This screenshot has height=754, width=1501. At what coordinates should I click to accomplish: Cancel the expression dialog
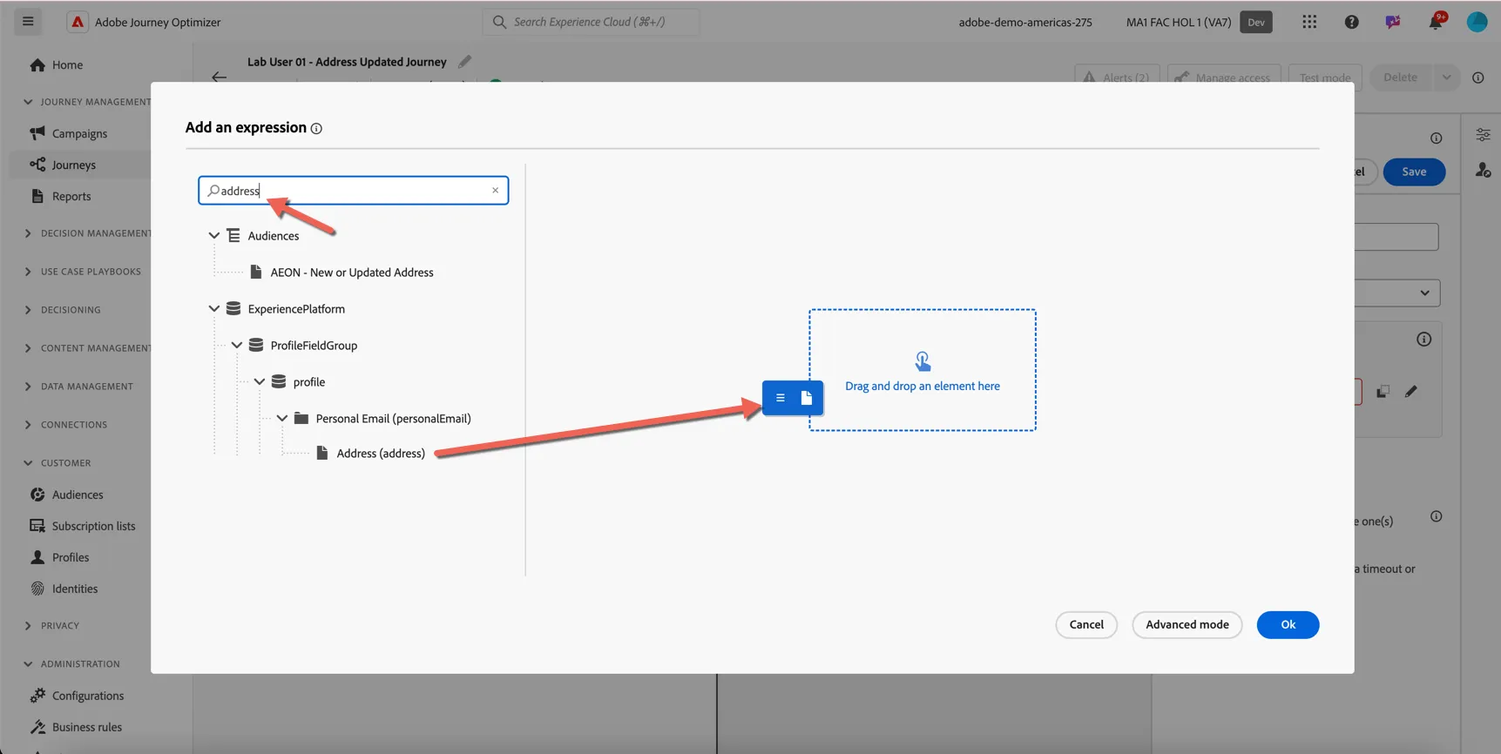[x=1086, y=625]
